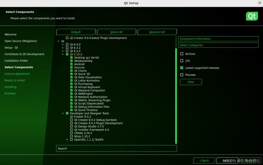Viewport: 263px width, 165px height.
Task: Check OpenSSL 1.1.1j Toolkit
Action: [x=72, y=139]
